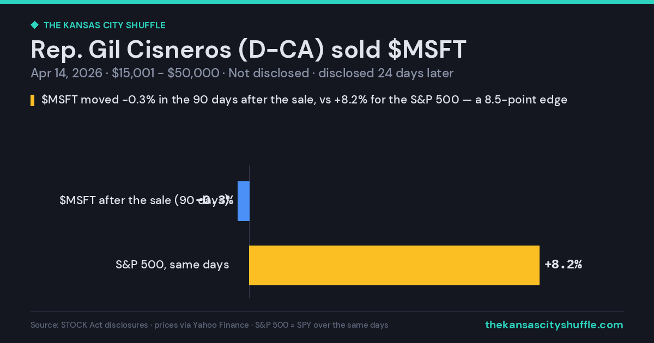
Task: Click the +8.2% value label
Action: pyautogui.click(x=563, y=265)
